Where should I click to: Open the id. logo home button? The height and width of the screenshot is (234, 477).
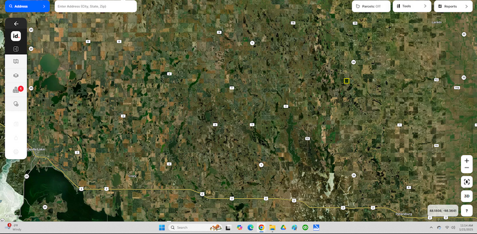[x=16, y=36]
